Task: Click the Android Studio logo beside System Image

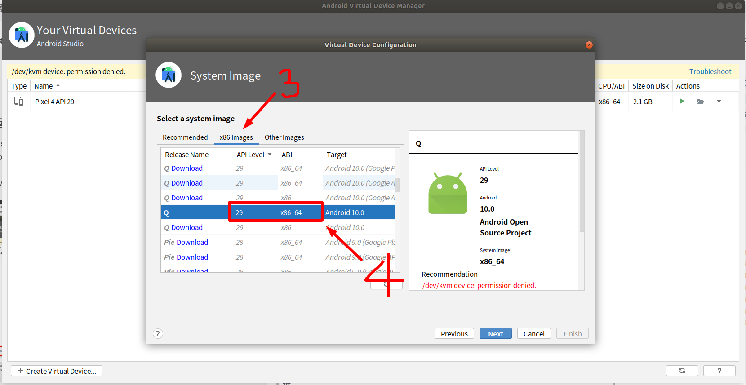Action: [169, 75]
